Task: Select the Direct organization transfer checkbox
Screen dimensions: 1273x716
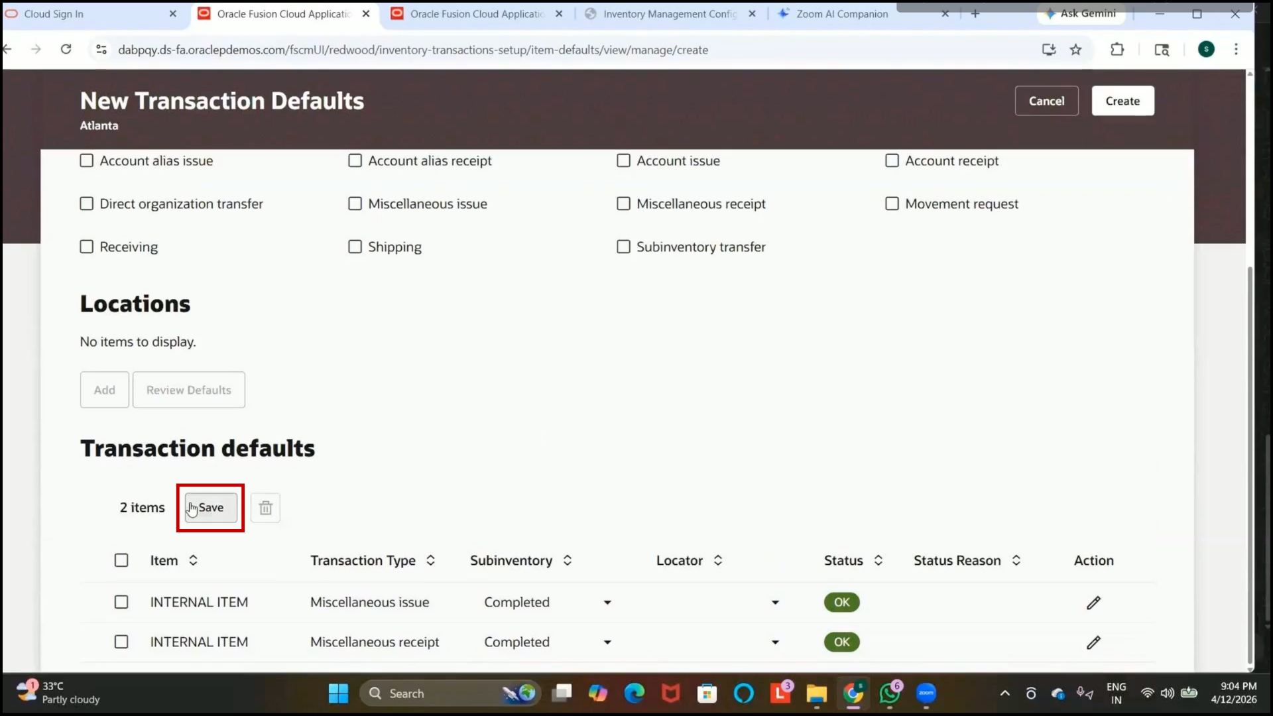Action: pyautogui.click(x=87, y=204)
